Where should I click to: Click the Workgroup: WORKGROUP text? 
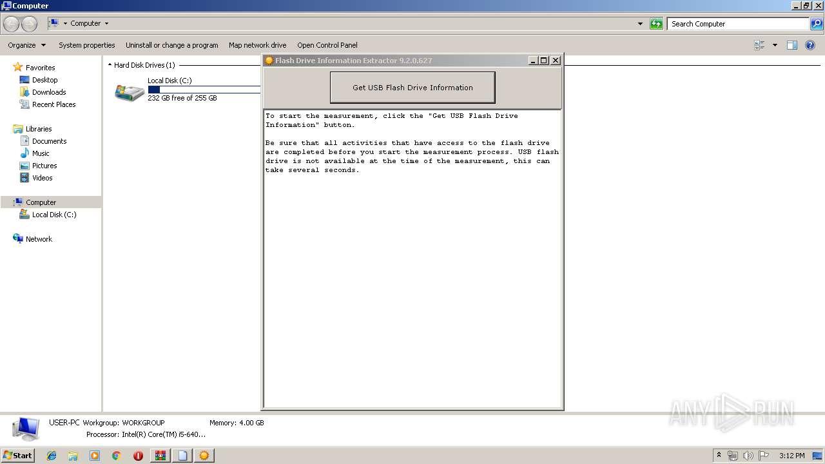[124, 423]
